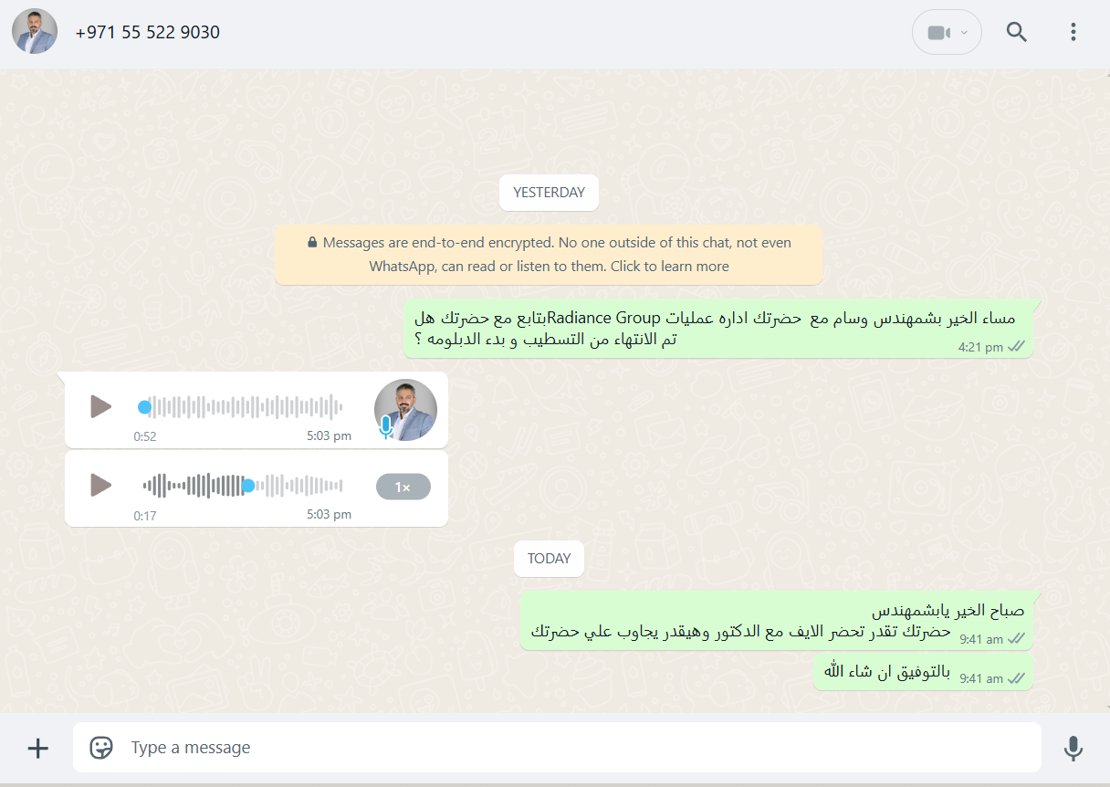Open contact profile picture in header
The width and height of the screenshot is (1110, 787).
35,32
